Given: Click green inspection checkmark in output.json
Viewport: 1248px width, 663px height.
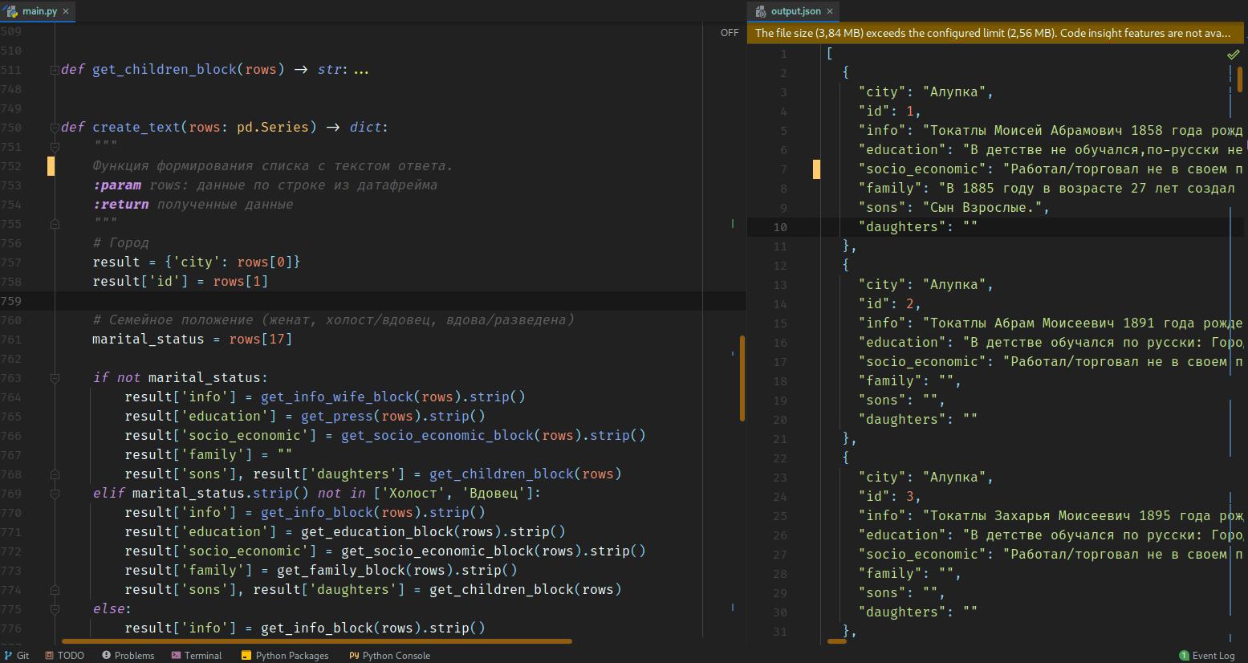Looking at the screenshot, I should [x=1233, y=55].
